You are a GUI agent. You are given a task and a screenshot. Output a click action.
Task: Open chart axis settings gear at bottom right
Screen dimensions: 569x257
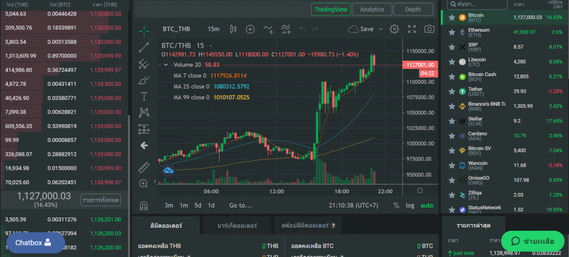(x=420, y=191)
